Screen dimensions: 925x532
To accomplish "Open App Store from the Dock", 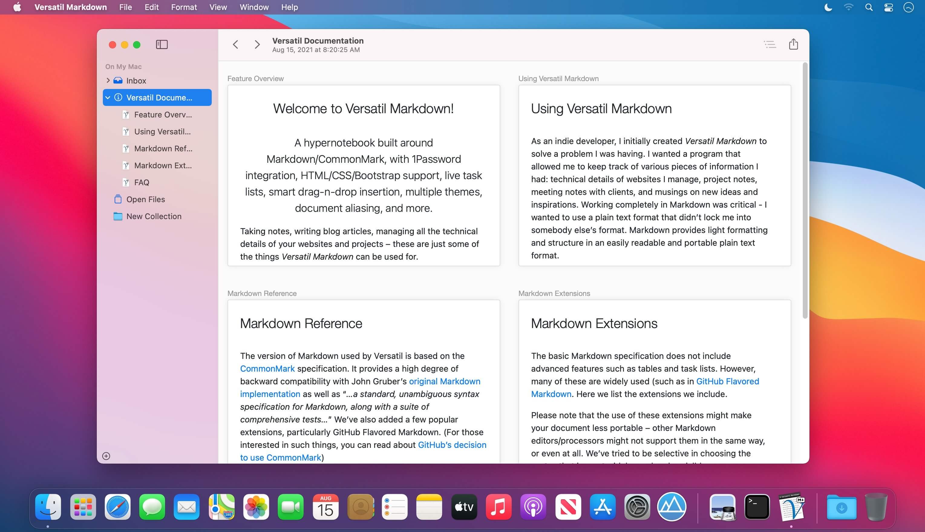I will (x=603, y=507).
